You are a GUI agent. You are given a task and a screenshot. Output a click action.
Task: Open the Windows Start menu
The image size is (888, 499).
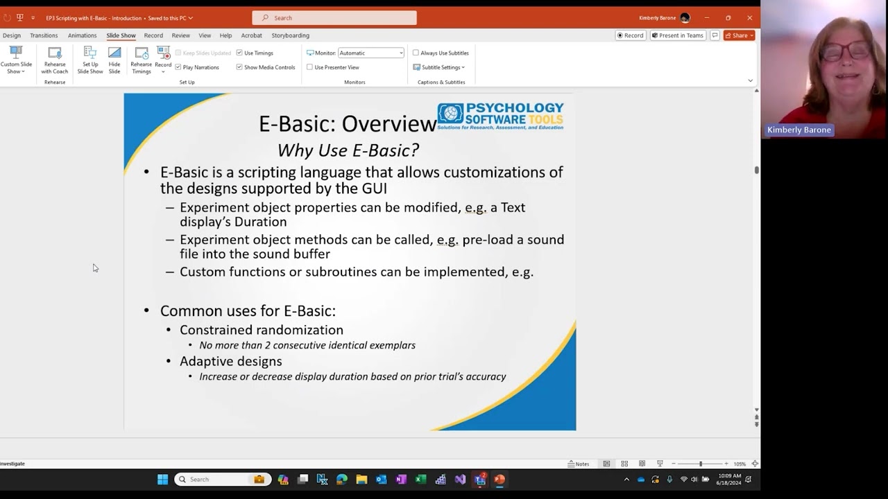pos(162,479)
